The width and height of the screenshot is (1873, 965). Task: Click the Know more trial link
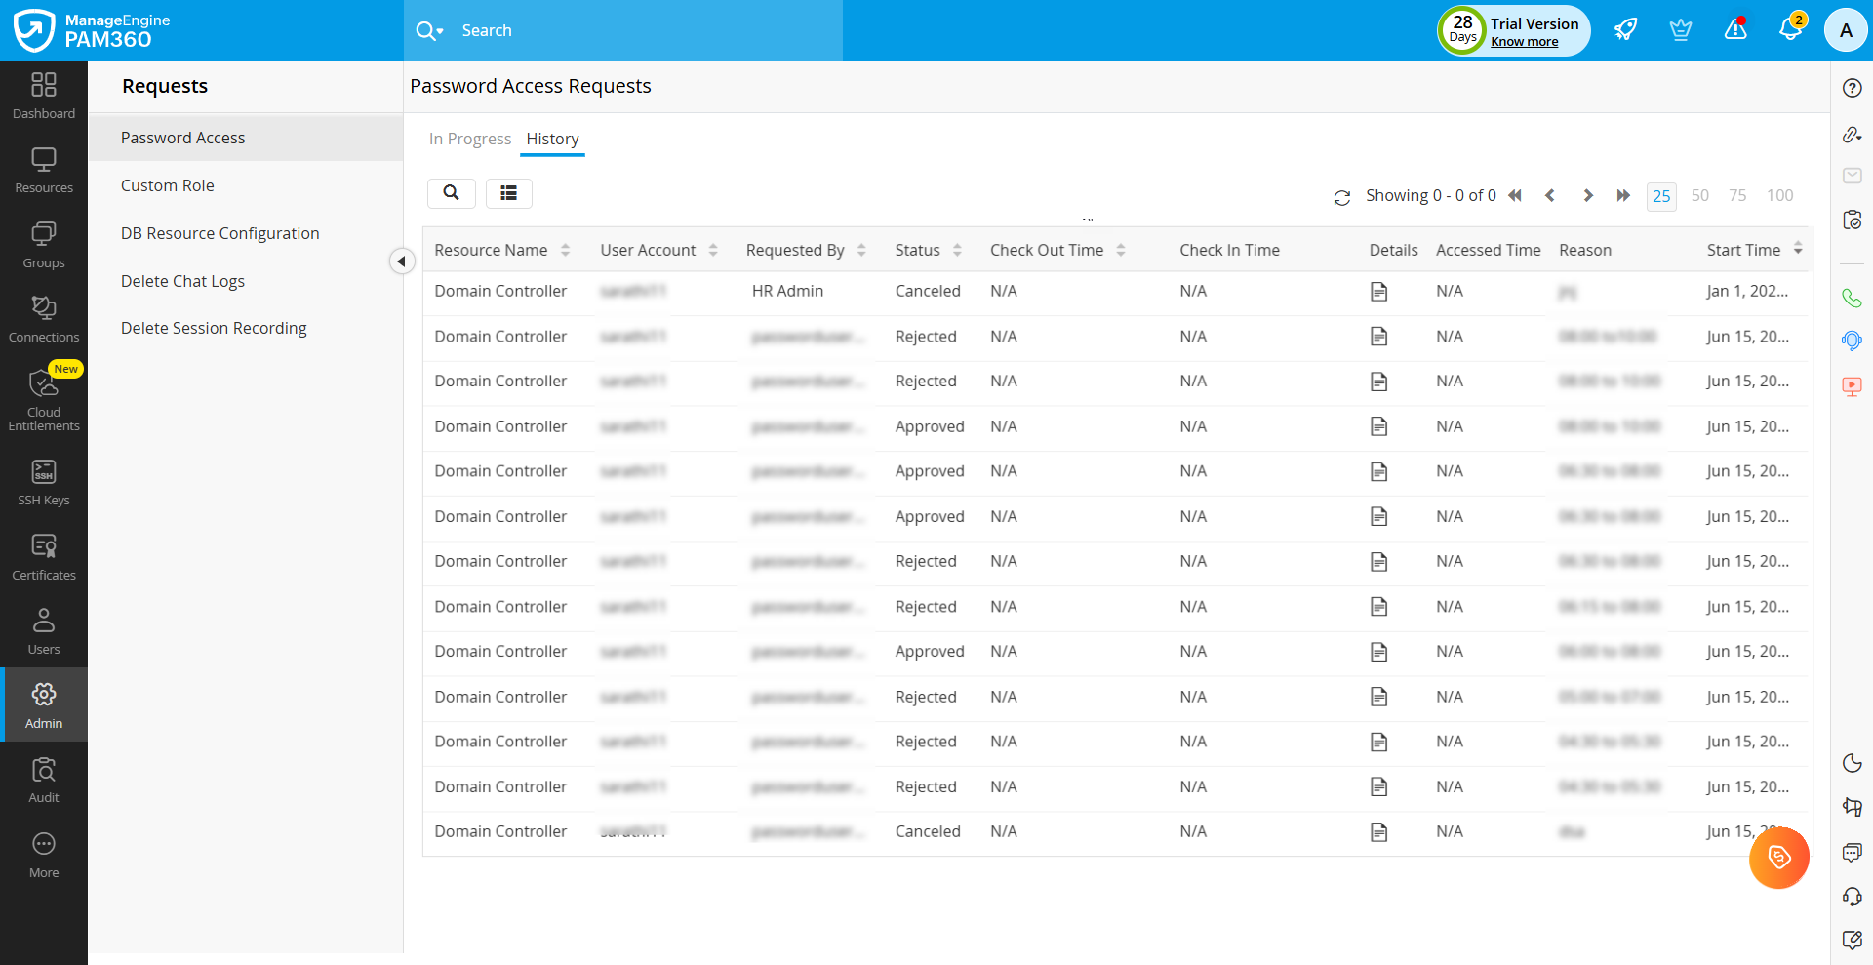click(x=1524, y=42)
